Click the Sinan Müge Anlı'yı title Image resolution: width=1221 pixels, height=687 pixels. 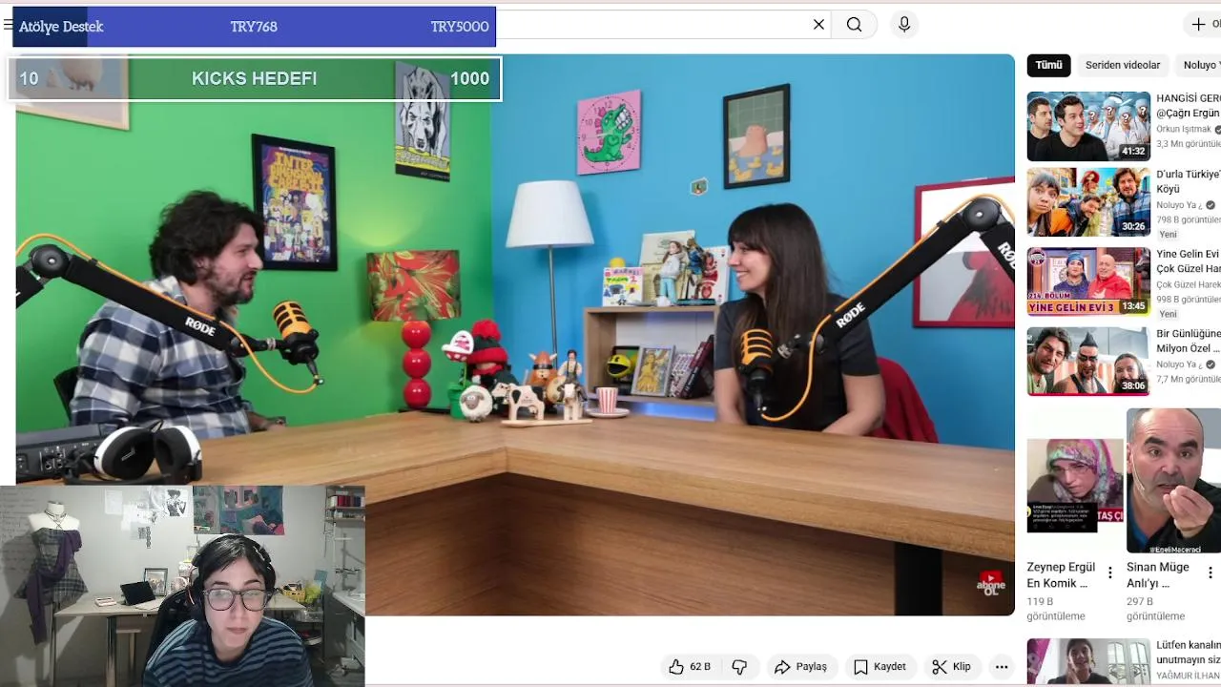(x=1158, y=574)
